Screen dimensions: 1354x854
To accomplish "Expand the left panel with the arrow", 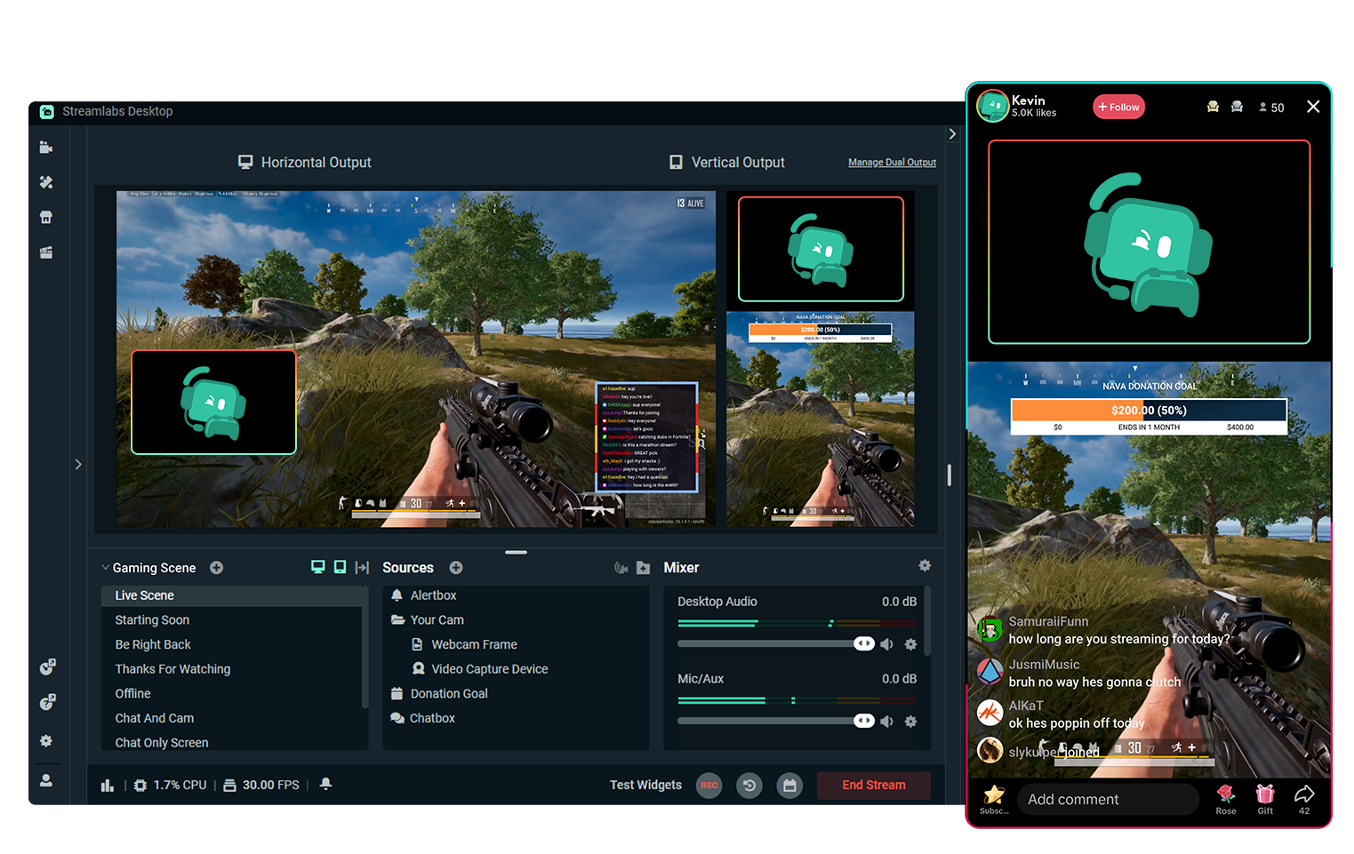I will click(78, 464).
